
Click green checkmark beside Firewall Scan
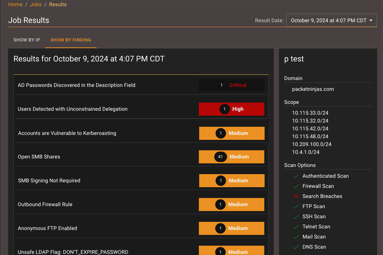(296, 186)
